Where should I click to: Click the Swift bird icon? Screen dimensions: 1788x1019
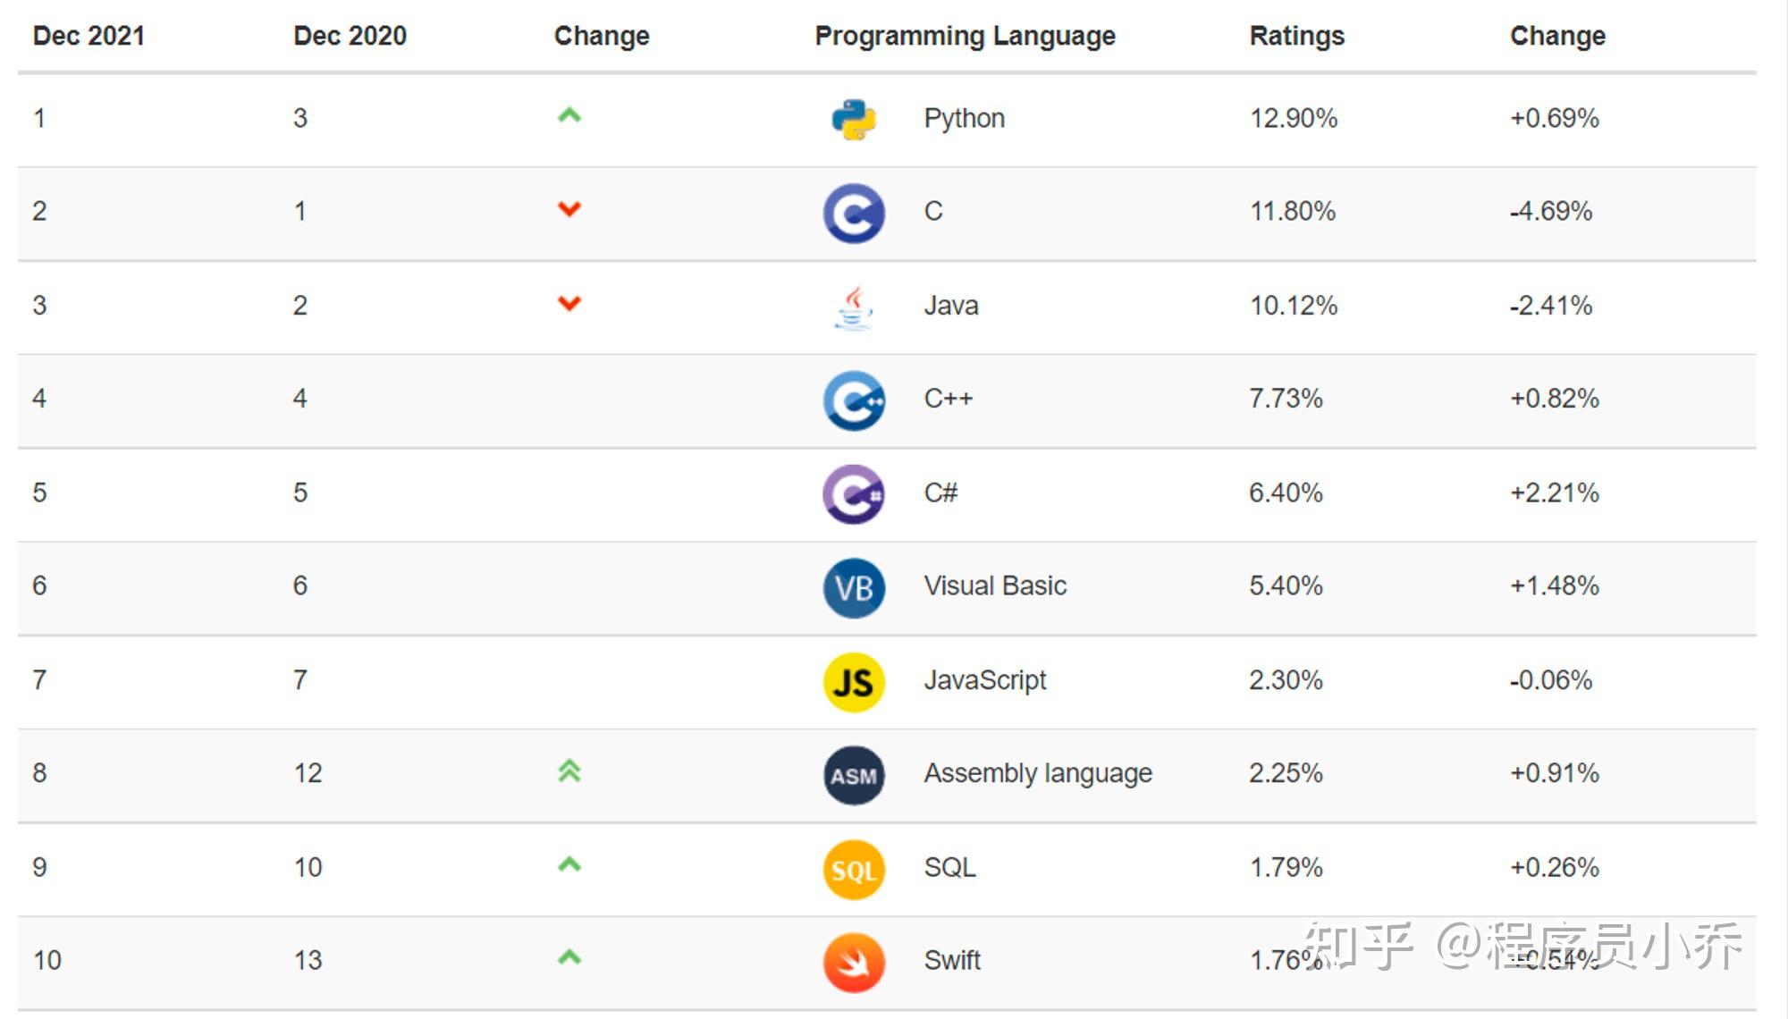854,963
